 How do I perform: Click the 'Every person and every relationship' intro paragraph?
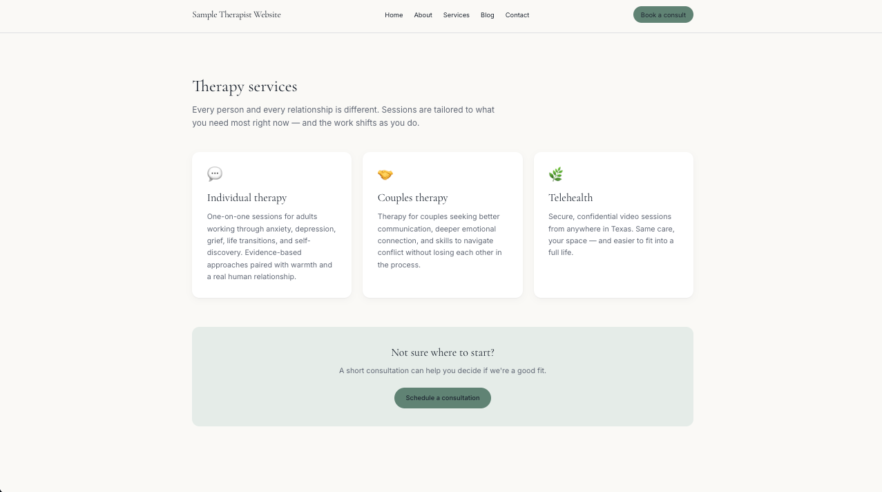tap(343, 116)
